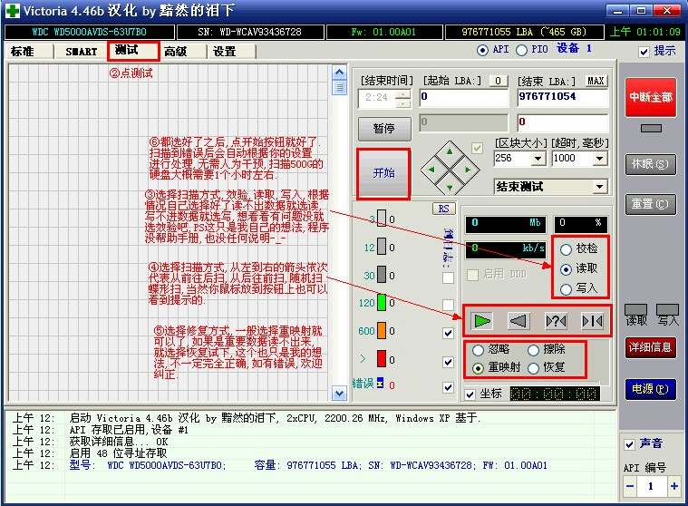Toggle checkbox beside 错误 error row

448,387
